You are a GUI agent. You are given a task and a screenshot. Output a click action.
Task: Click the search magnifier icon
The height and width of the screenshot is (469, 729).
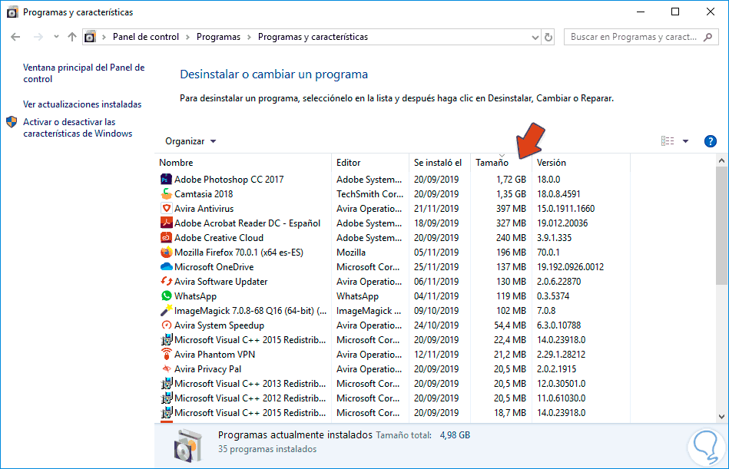click(x=707, y=37)
